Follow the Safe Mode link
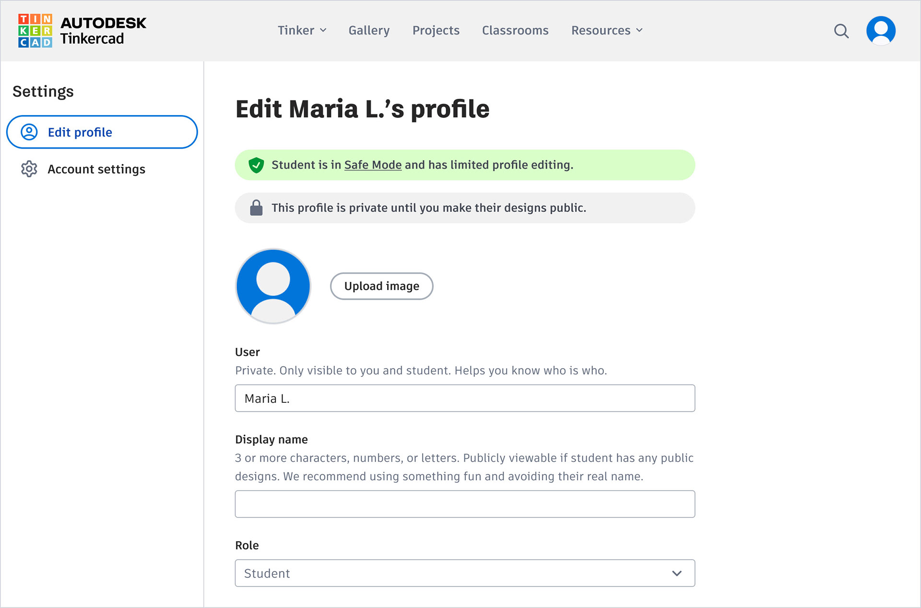The image size is (921, 608). pos(373,165)
